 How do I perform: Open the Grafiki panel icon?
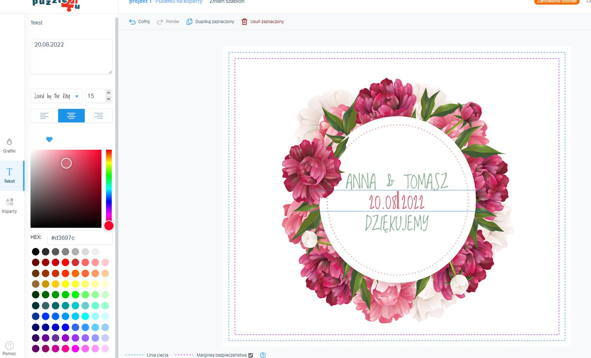[9, 142]
